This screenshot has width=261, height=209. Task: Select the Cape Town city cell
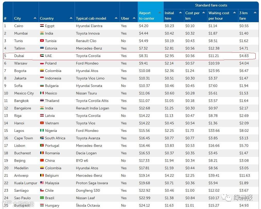23,138
